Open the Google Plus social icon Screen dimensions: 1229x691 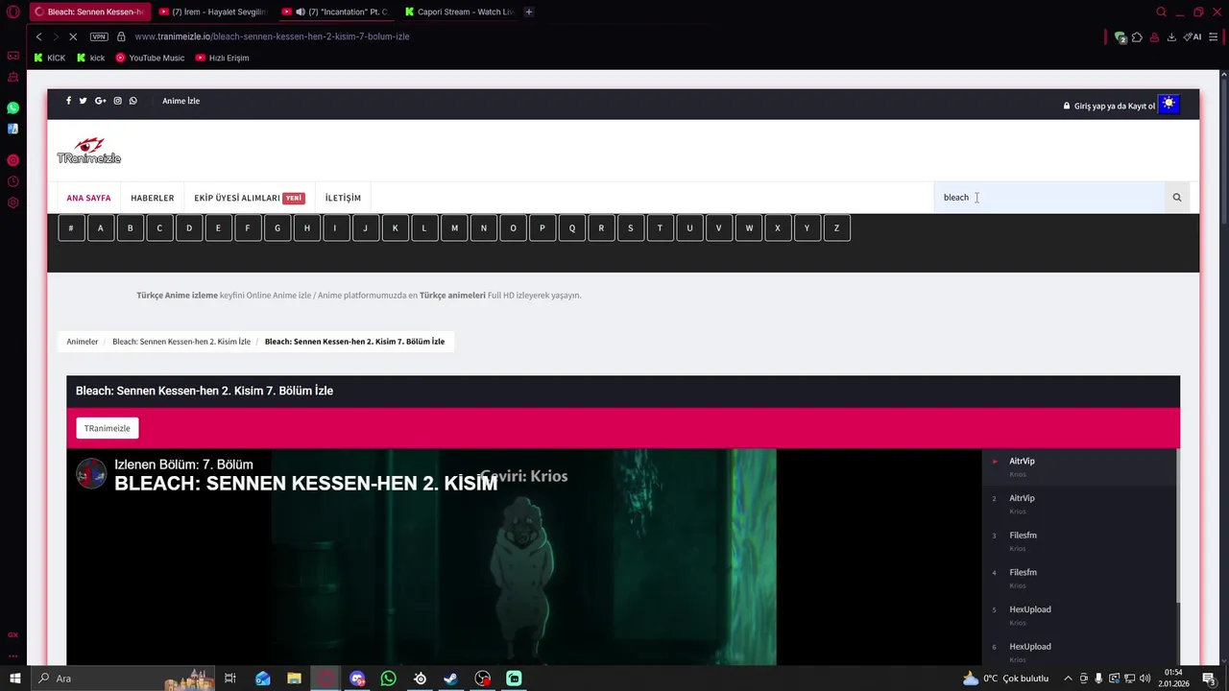pyautogui.click(x=100, y=101)
